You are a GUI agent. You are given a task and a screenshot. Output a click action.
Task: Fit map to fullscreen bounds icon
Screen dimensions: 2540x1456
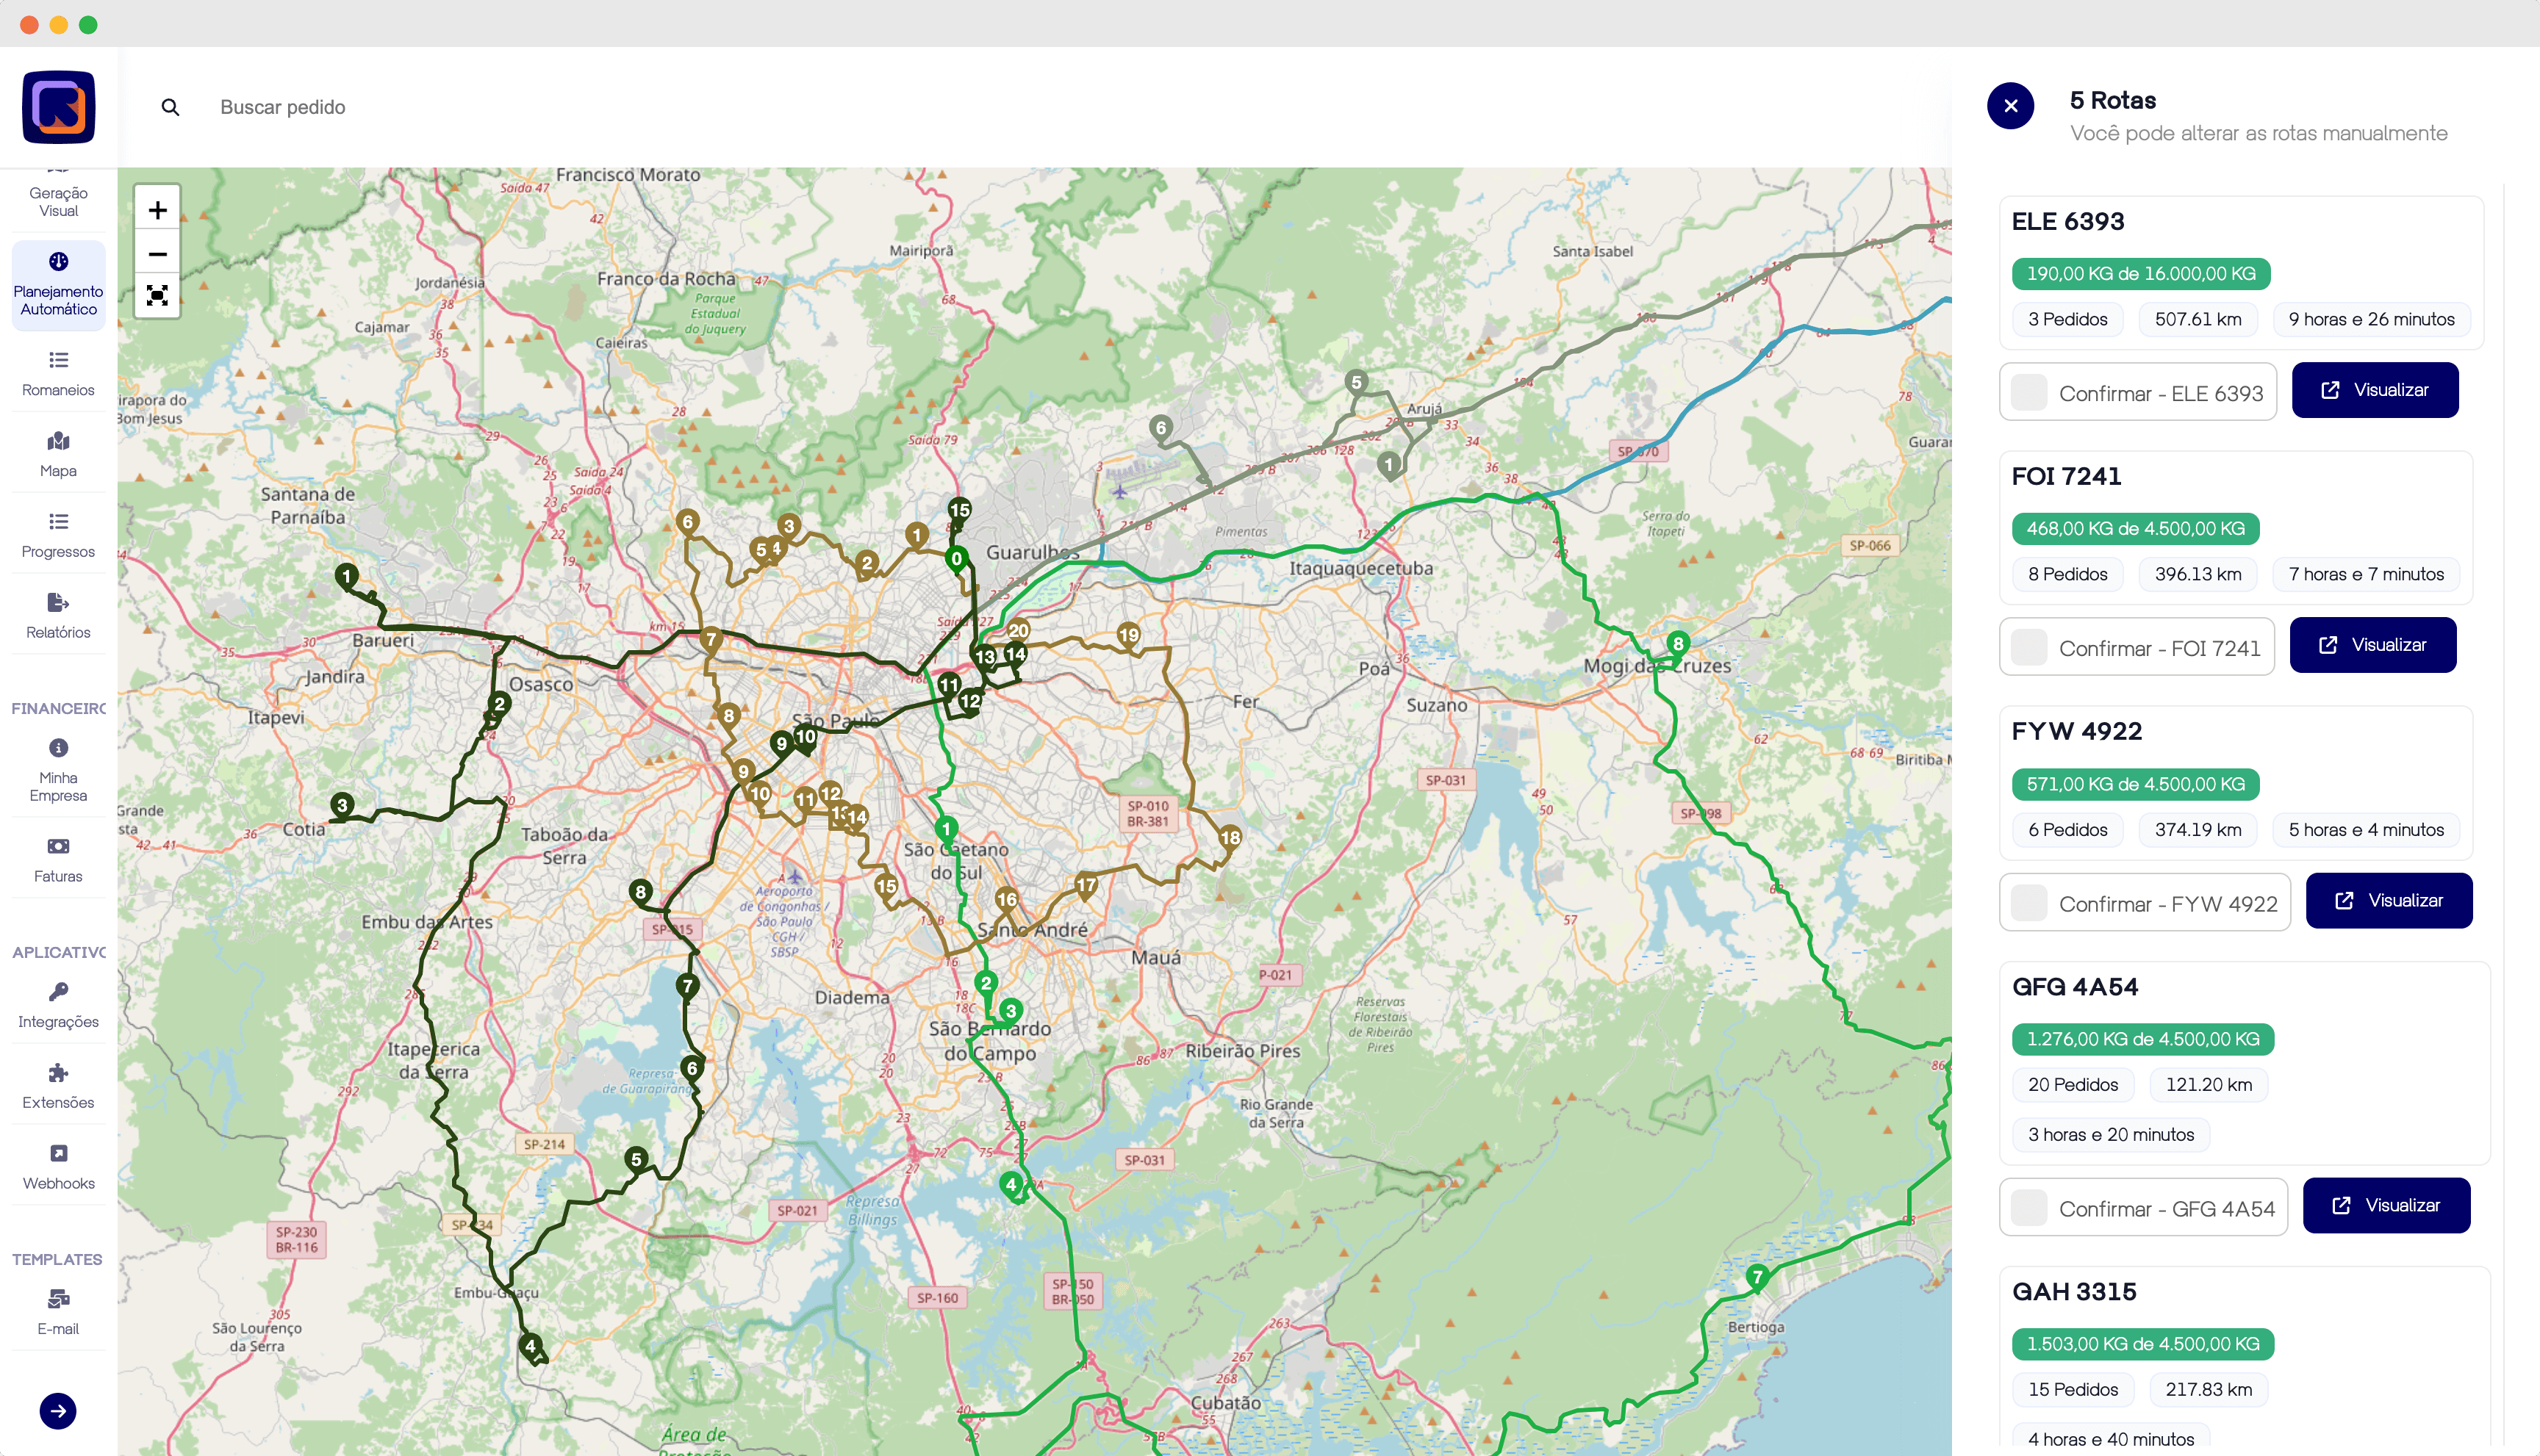coord(157,296)
